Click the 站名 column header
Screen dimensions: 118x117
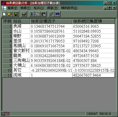point(21,21)
